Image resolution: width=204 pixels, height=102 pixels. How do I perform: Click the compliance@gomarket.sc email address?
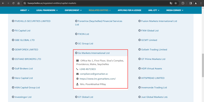[x=94, y=74]
